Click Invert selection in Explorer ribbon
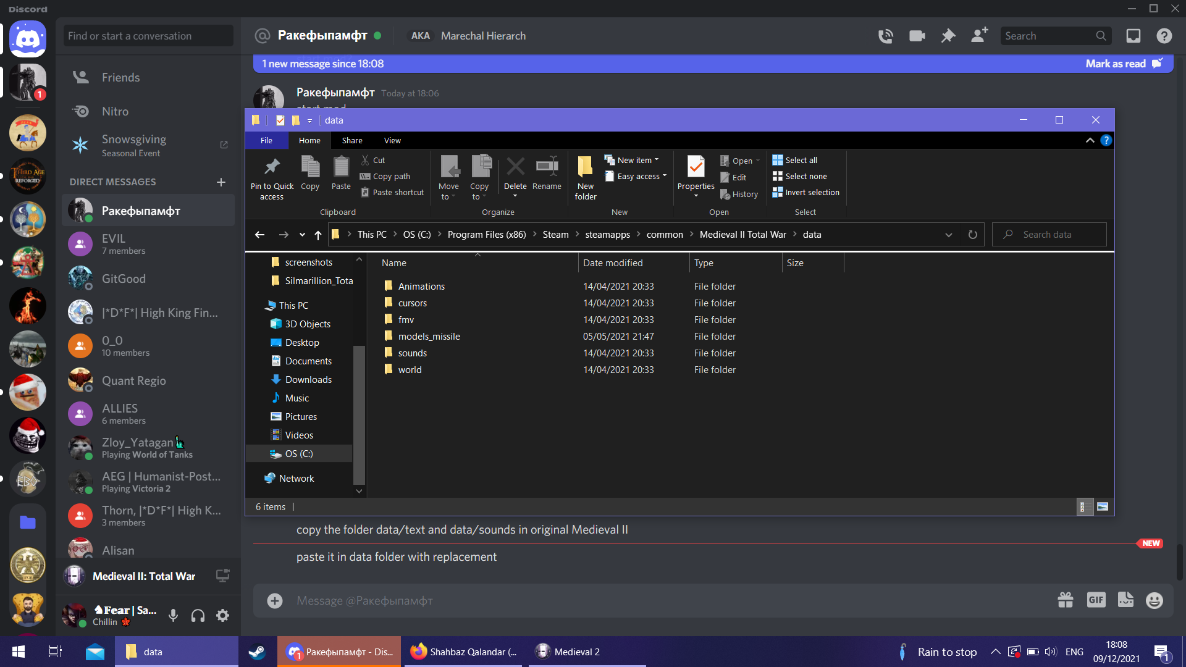The height and width of the screenshot is (667, 1186). (x=806, y=192)
